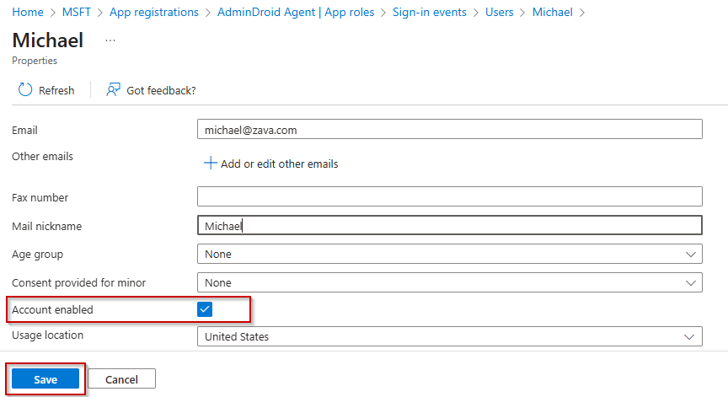Screen dimensions: 728x397
Task: Focus the Fax number text field
Action: pyautogui.click(x=449, y=196)
